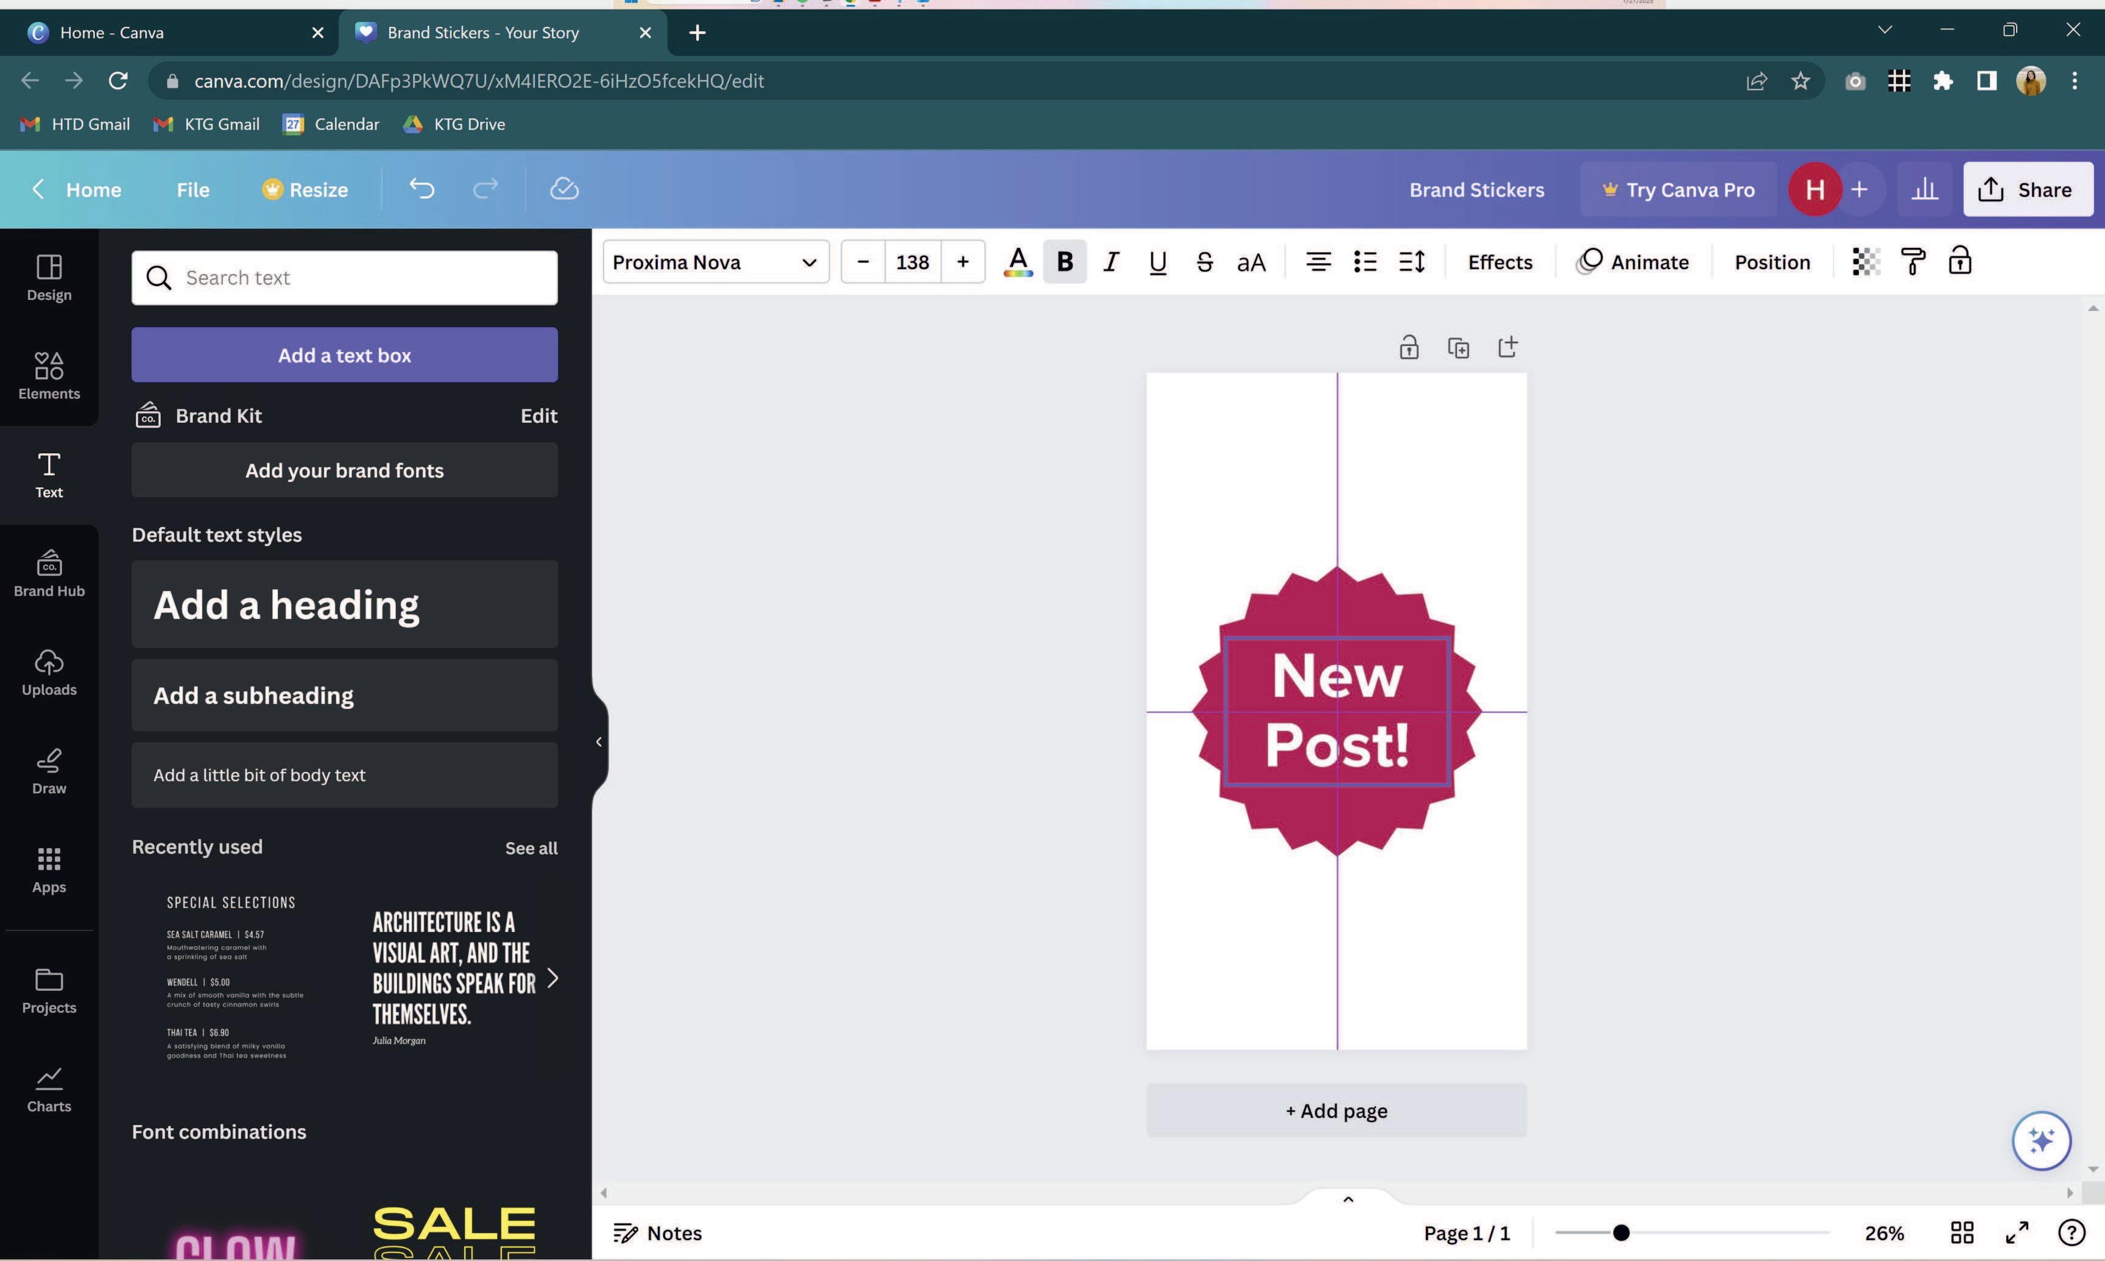The width and height of the screenshot is (2105, 1261).
Task: Open the transparency checkerboard icon
Action: pyautogui.click(x=1864, y=262)
